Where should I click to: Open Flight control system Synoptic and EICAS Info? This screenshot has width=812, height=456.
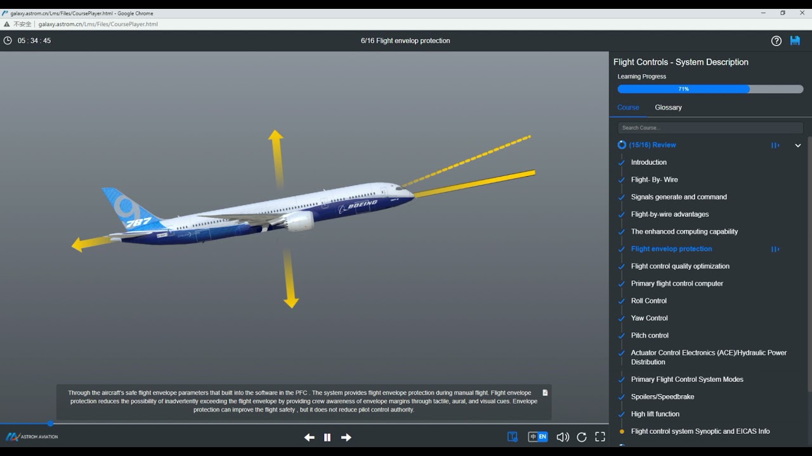tap(700, 431)
